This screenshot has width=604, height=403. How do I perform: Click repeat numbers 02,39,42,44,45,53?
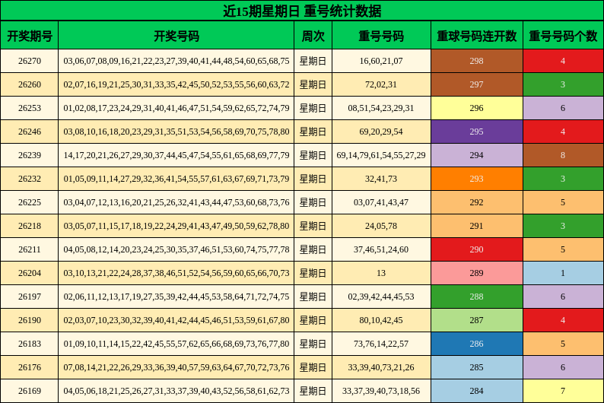click(381, 297)
